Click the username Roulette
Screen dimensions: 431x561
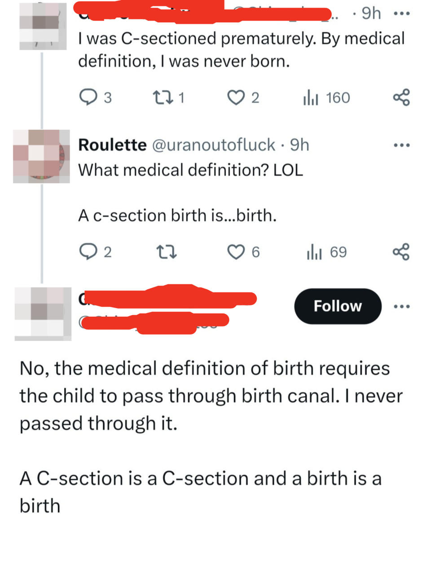pyautogui.click(x=112, y=145)
